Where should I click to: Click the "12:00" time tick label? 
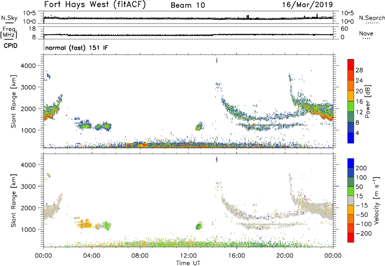(x=188, y=256)
